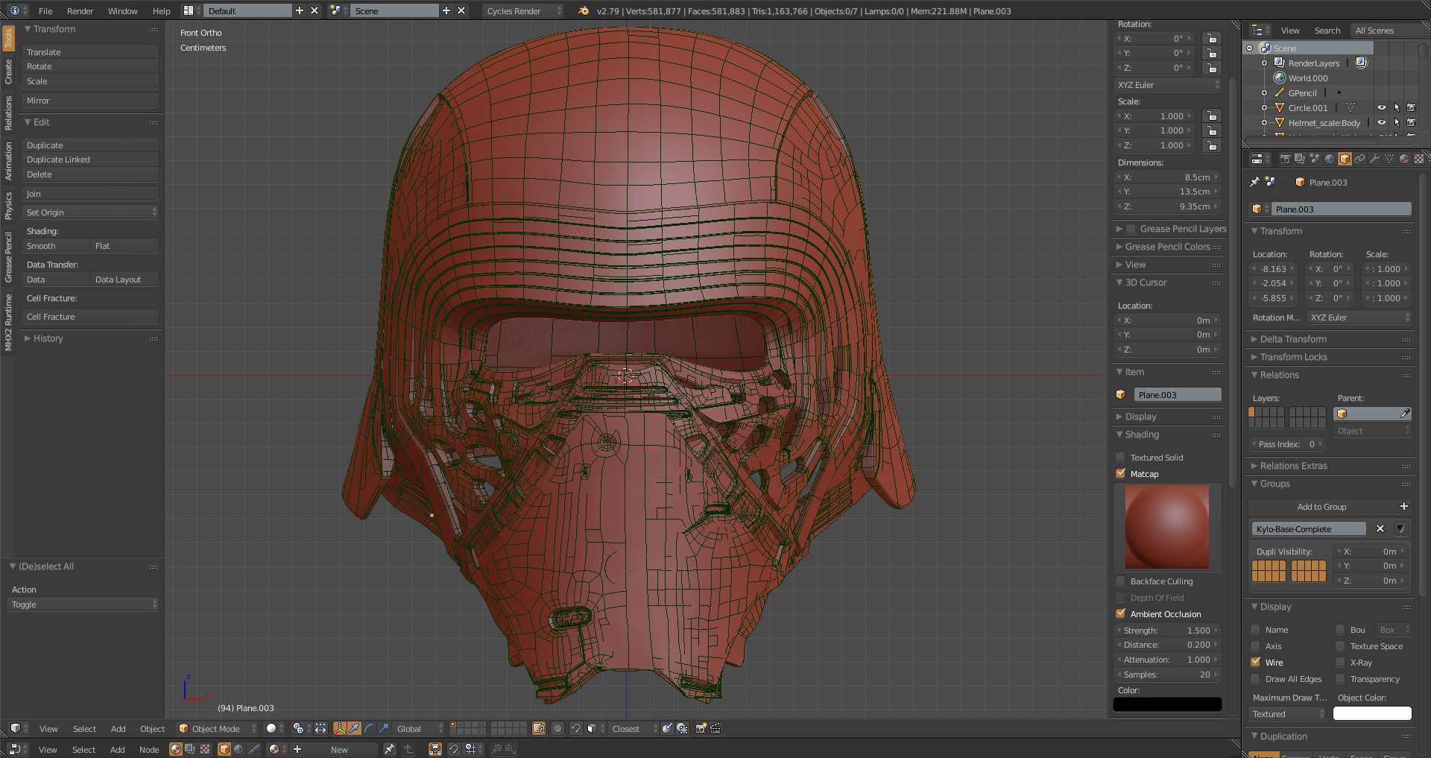Click the OpenGL render image camera icon
Screen dimensions: 1431x758
(701, 728)
